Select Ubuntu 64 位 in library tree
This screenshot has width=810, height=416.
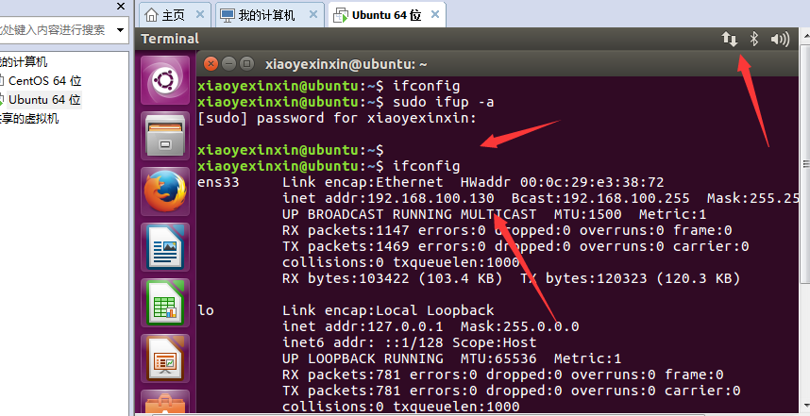click(x=44, y=99)
